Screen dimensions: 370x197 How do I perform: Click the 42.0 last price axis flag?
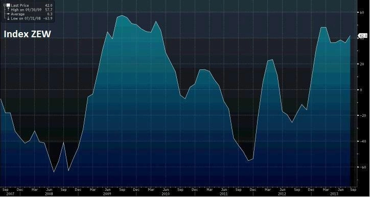point(363,36)
